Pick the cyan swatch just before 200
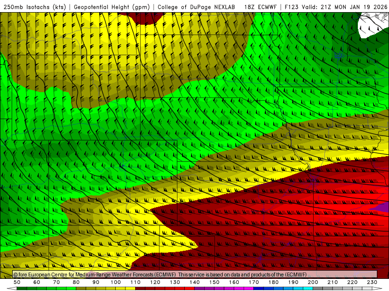This screenshot has height=291, width=389. [x=308, y=289]
